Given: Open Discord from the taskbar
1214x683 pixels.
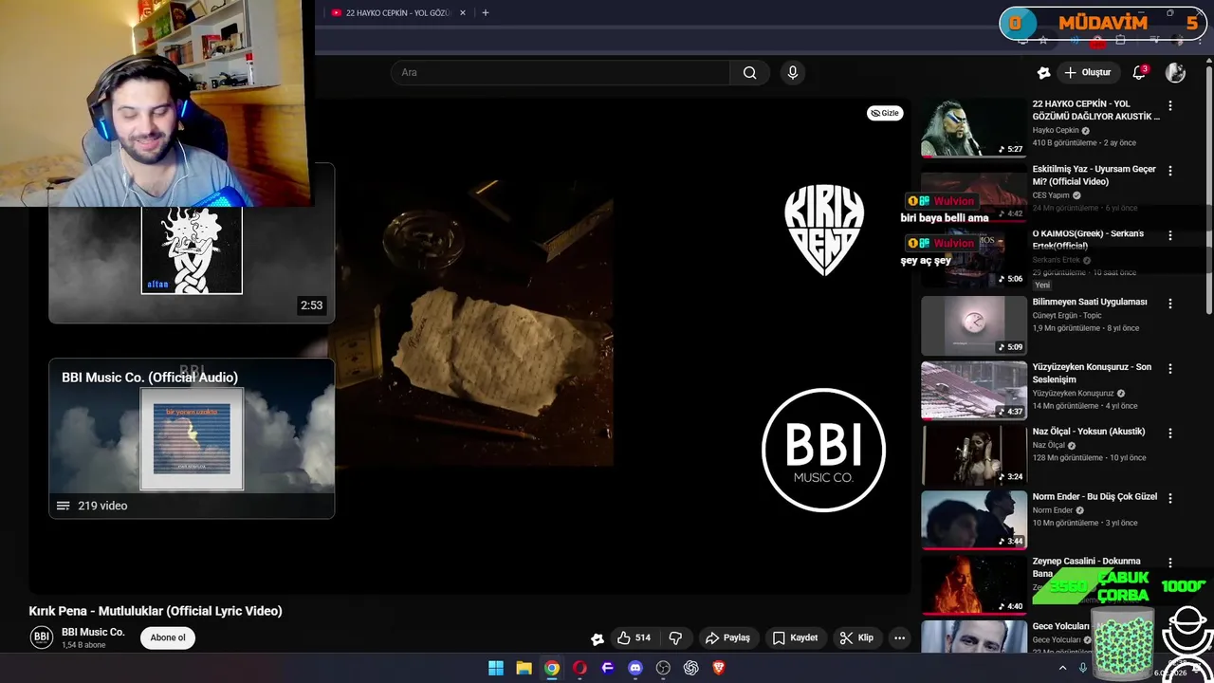Looking at the screenshot, I should point(635,668).
